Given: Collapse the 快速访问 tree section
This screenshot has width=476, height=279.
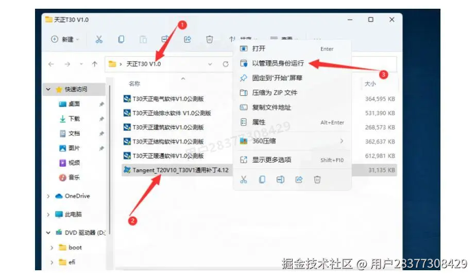Looking at the screenshot, I should (x=48, y=89).
